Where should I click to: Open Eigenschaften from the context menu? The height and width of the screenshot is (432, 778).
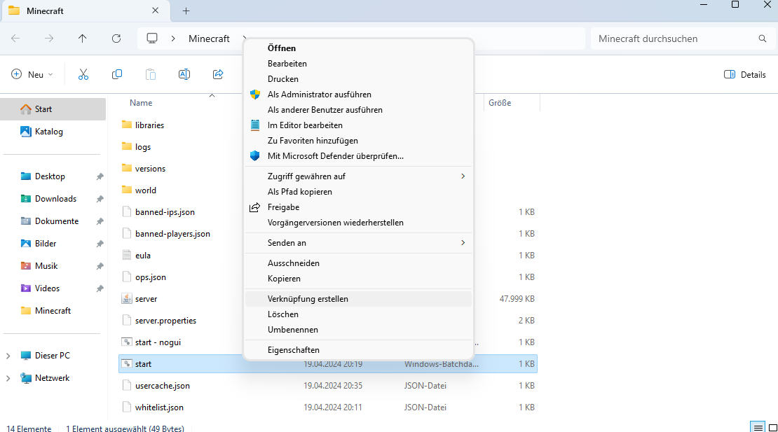tap(358, 350)
